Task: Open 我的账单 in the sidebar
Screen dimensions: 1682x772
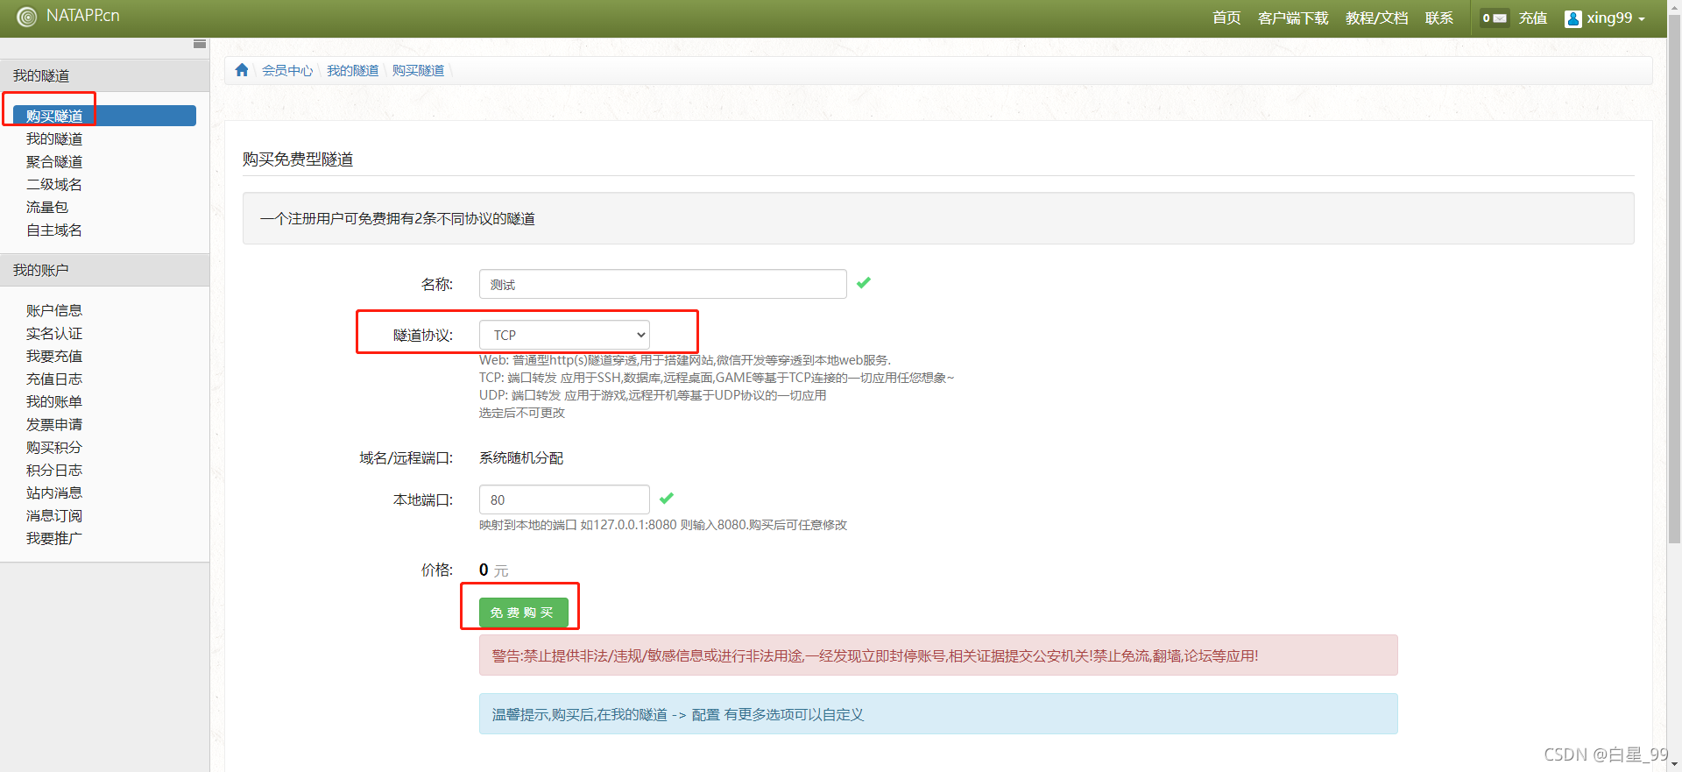Action: tap(54, 401)
